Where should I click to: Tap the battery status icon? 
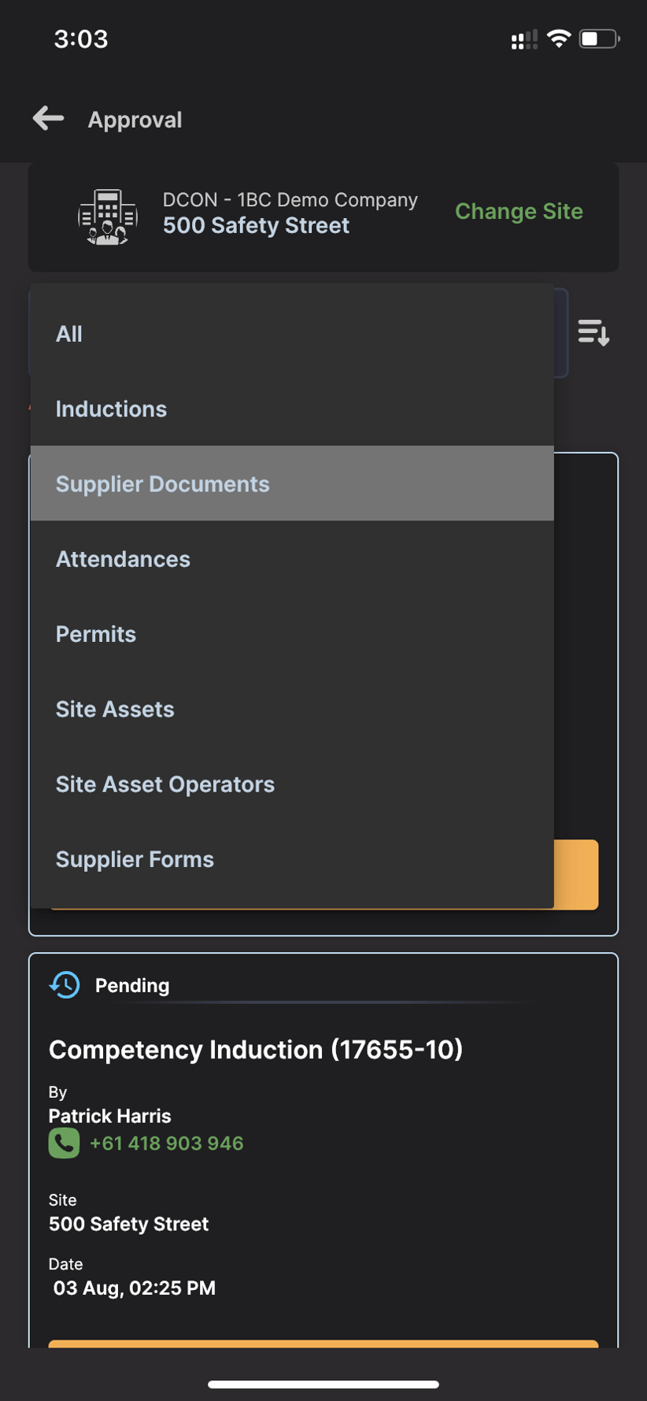pyautogui.click(x=599, y=39)
